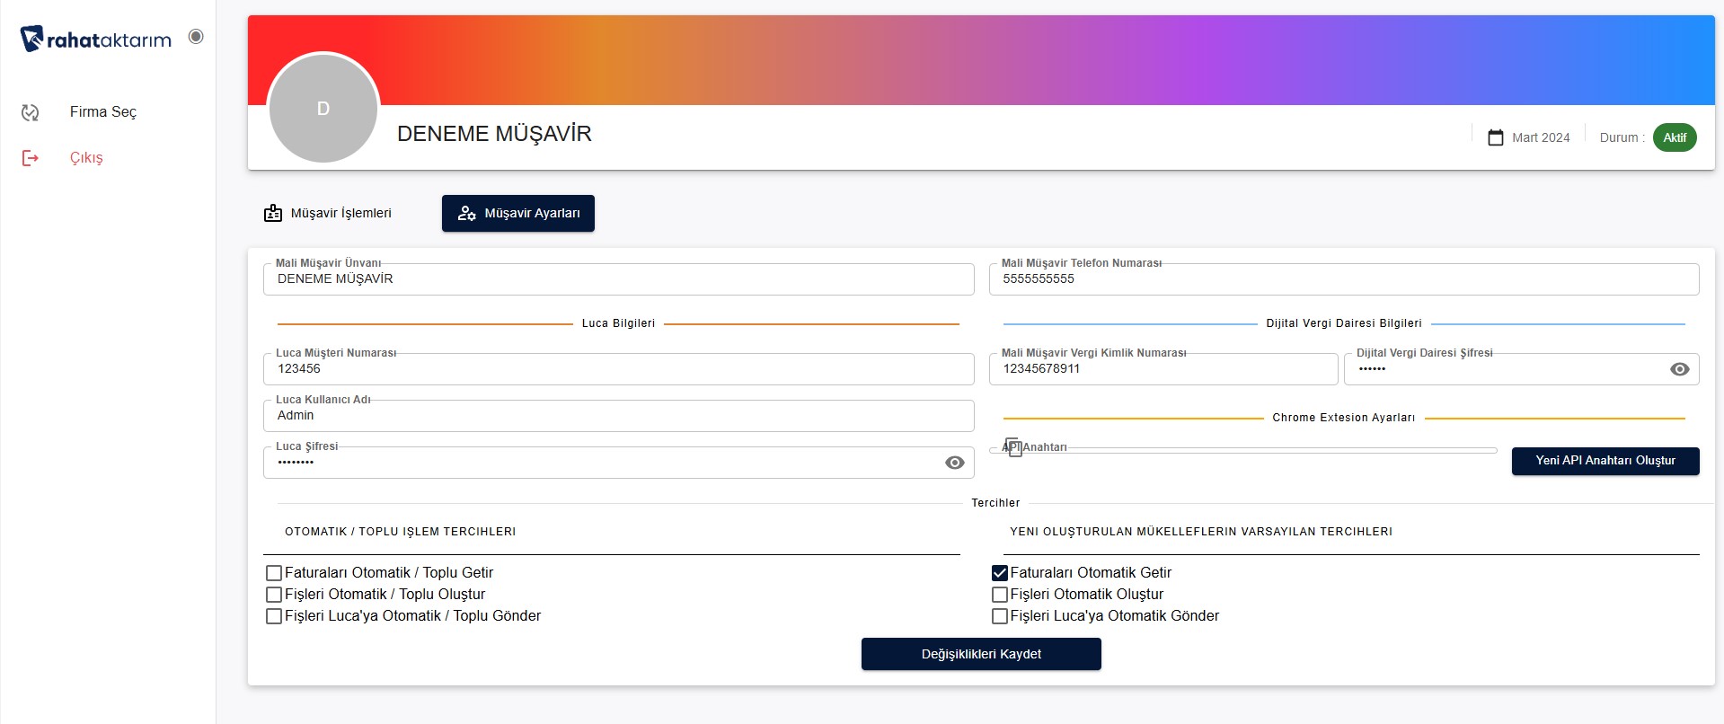Click the Firma Seç sync icon
The width and height of the screenshot is (1724, 724).
tap(31, 112)
